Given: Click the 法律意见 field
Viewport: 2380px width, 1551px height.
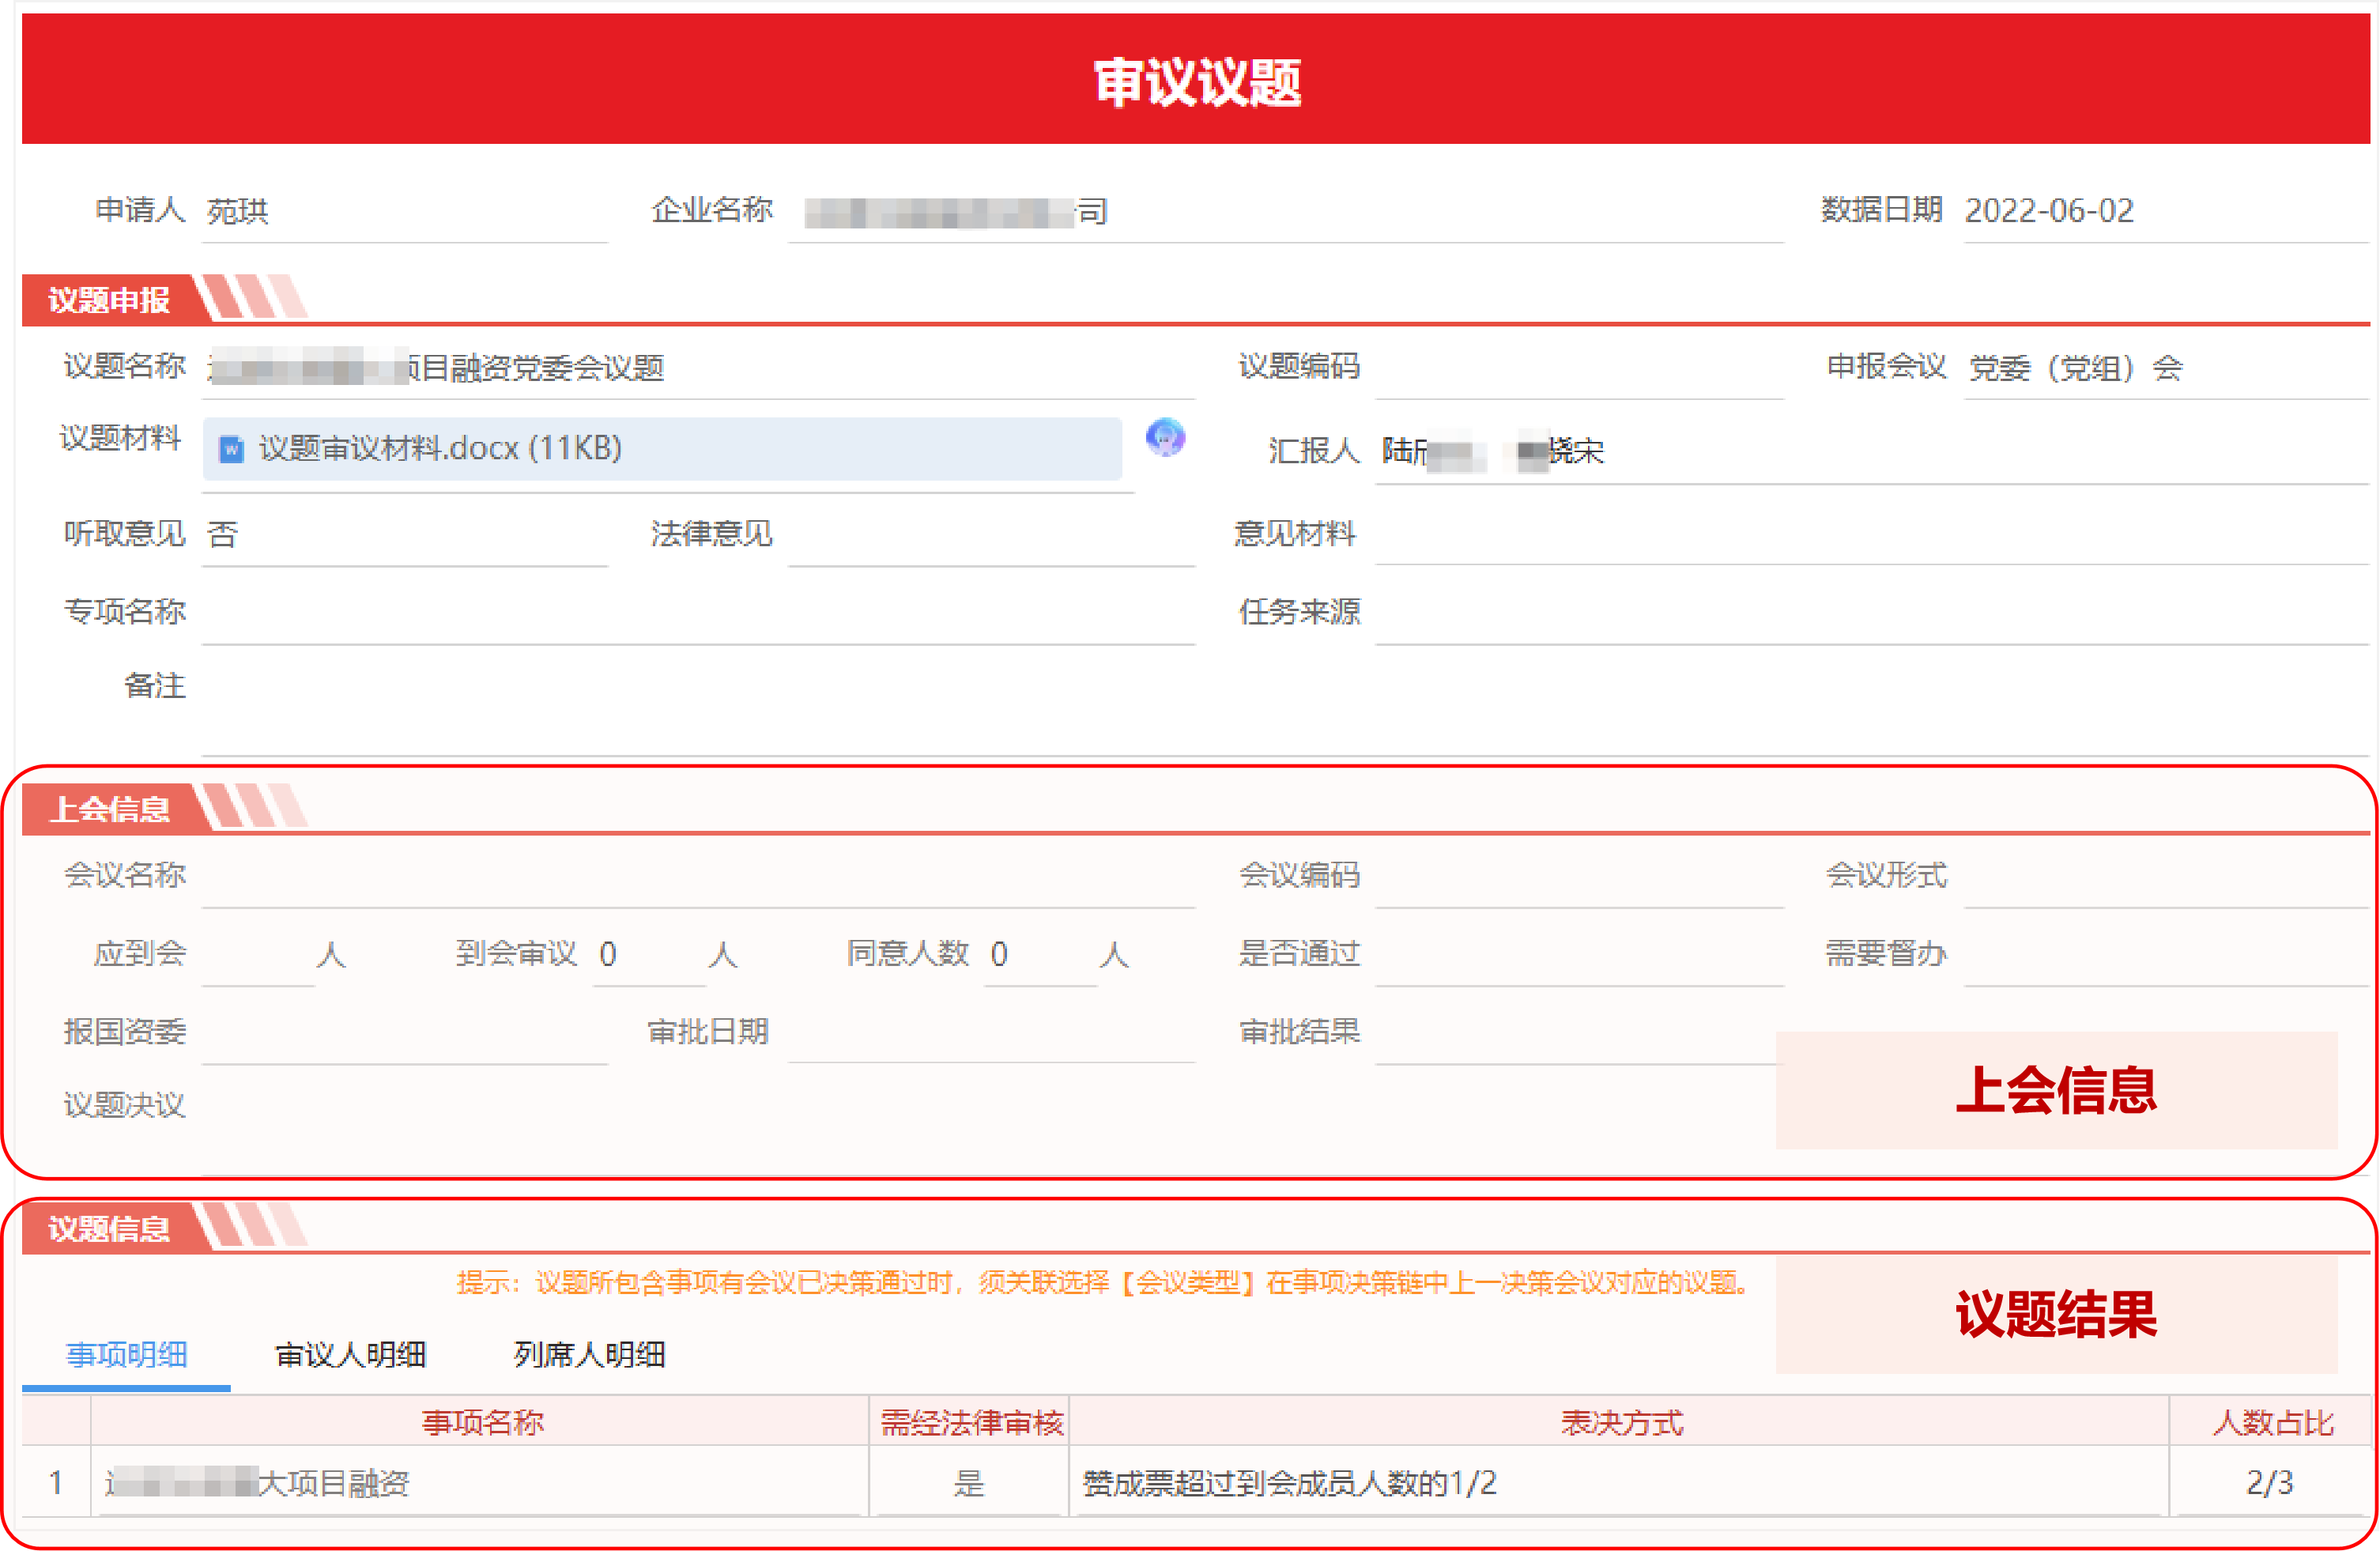Looking at the screenshot, I should point(990,534).
